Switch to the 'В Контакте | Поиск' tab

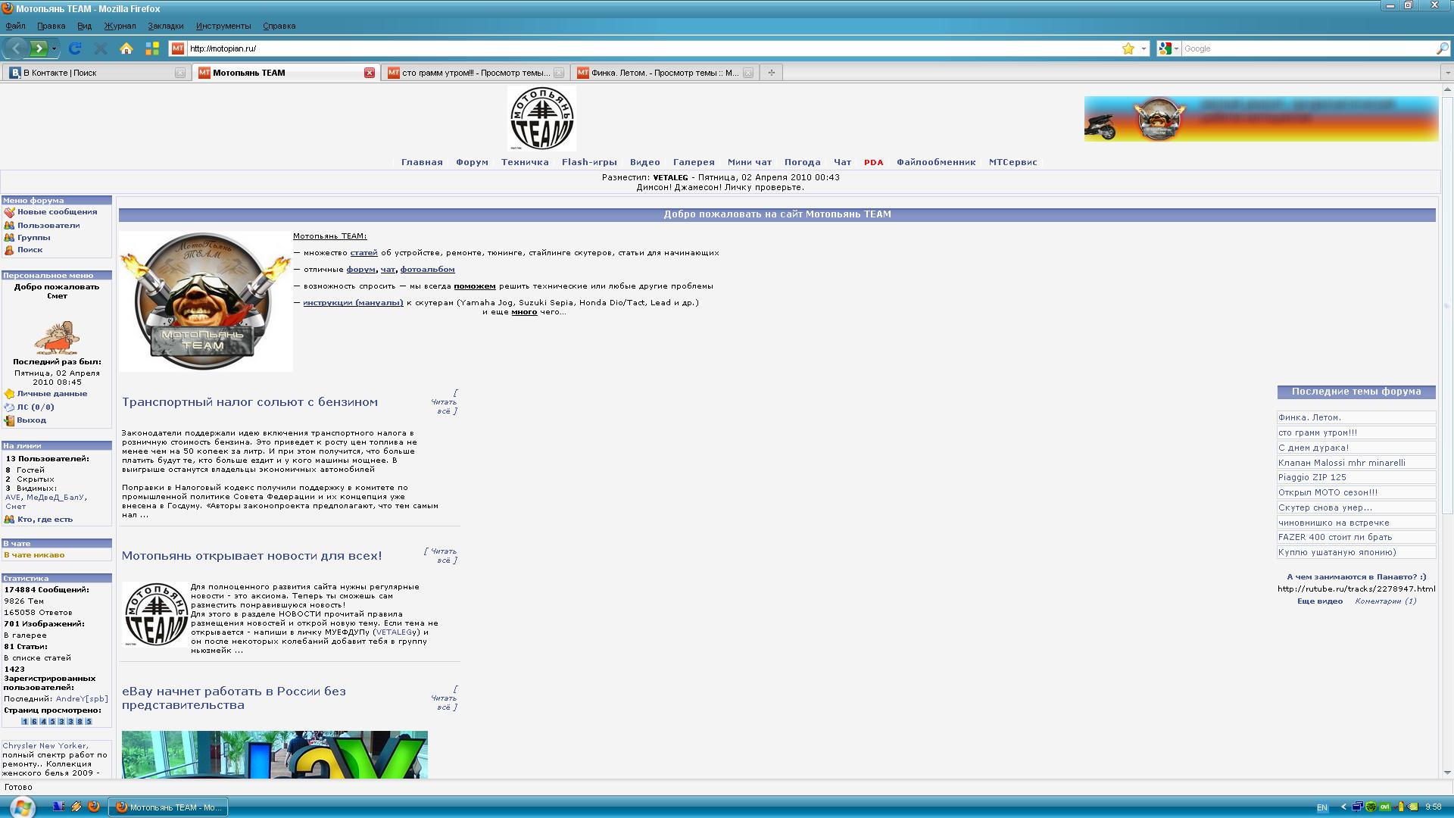(x=96, y=73)
